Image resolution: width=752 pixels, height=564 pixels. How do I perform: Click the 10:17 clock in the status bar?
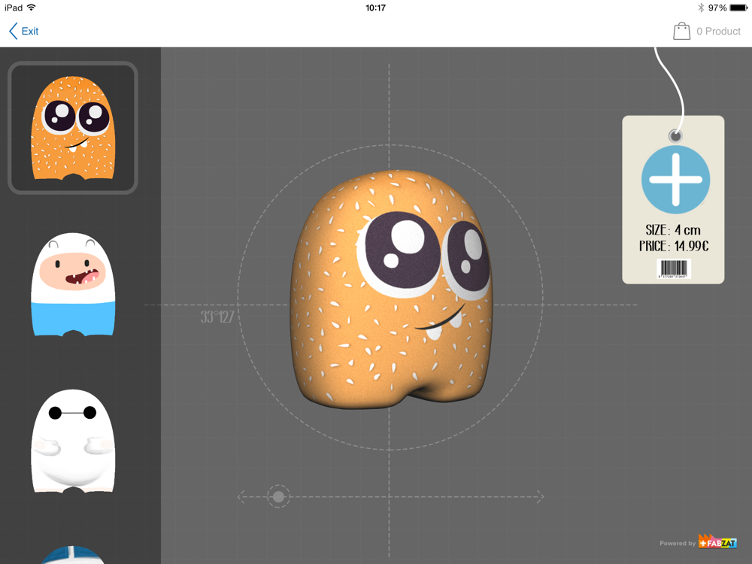point(375,8)
